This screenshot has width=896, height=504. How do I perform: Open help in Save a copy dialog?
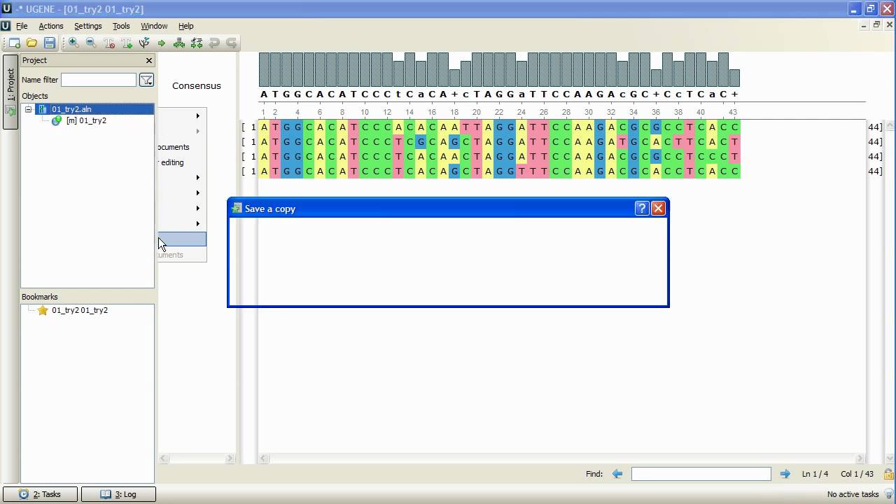642,208
